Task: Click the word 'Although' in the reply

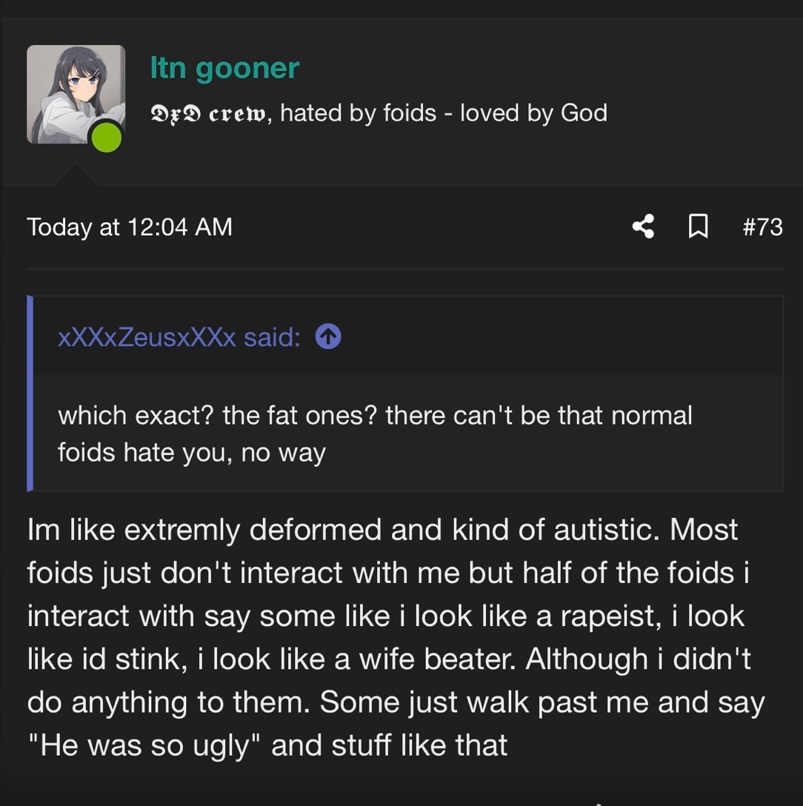Action: (586, 659)
